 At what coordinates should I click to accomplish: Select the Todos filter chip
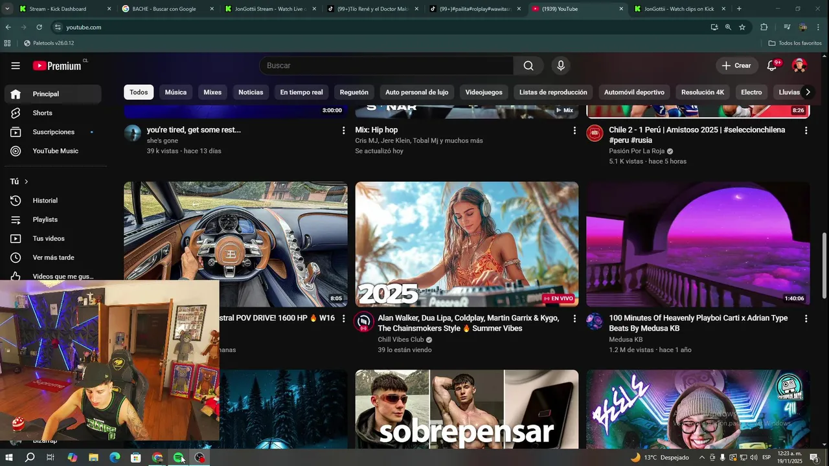[x=139, y=92]
